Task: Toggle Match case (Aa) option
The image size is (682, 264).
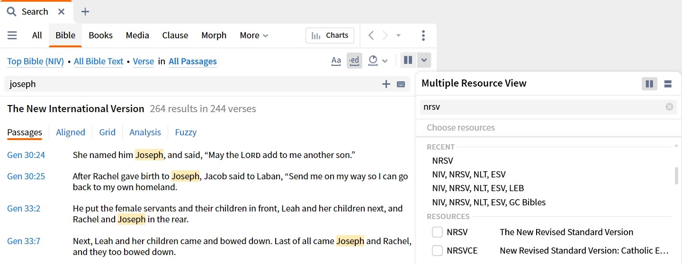Action: (336, 61)
